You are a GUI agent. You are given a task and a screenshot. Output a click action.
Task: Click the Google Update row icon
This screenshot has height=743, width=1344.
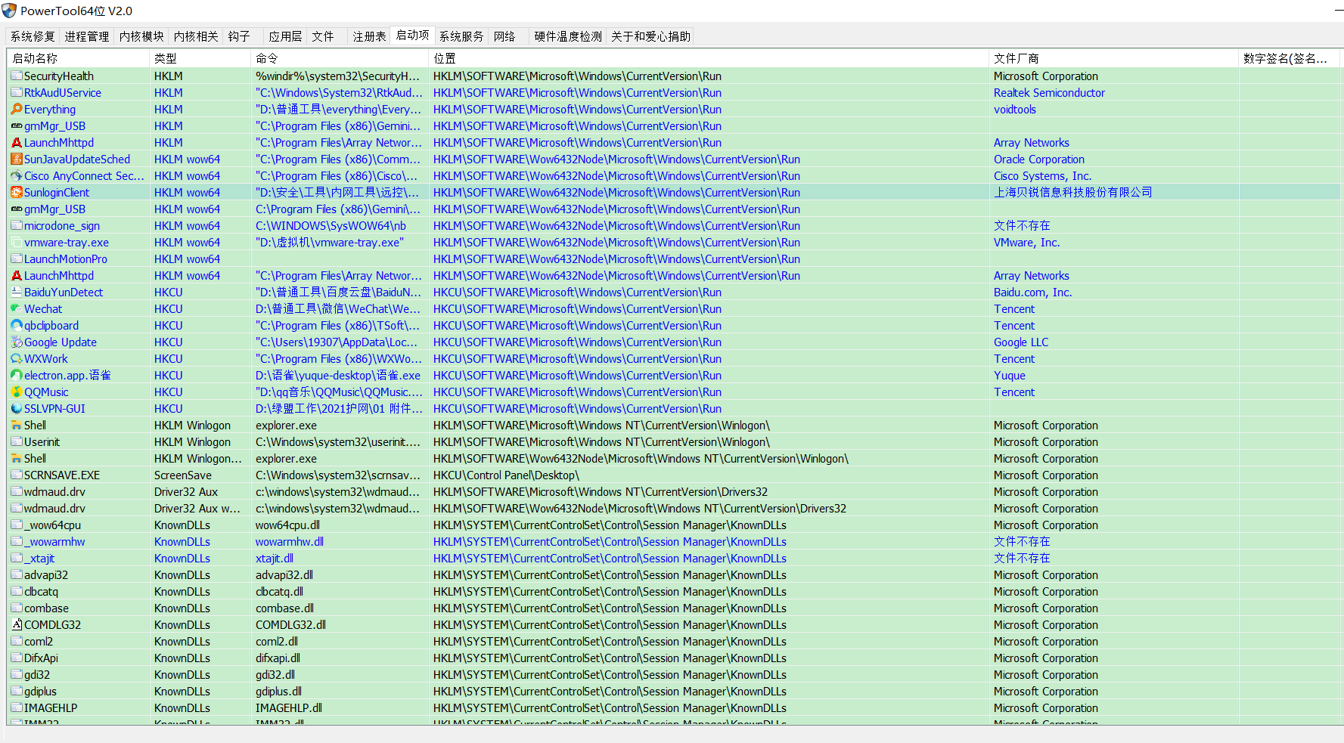[x=17, y=342]
